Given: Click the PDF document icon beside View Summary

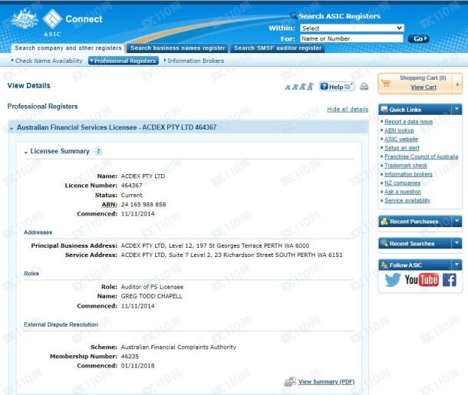Looking at the screenshot, I should [x=290, y=381].
